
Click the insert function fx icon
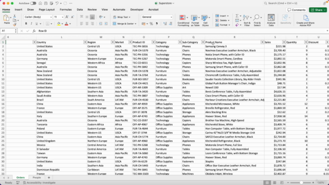tap(34, 31)
